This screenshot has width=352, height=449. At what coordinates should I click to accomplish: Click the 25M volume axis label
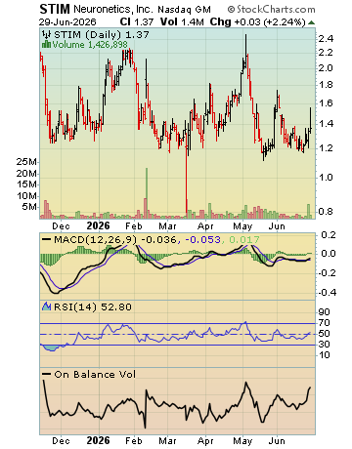coord(26,162)
